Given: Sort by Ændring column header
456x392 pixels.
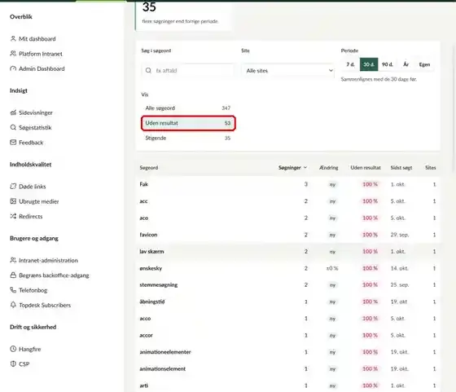Looking at the screenshot, I should (329, 168).
